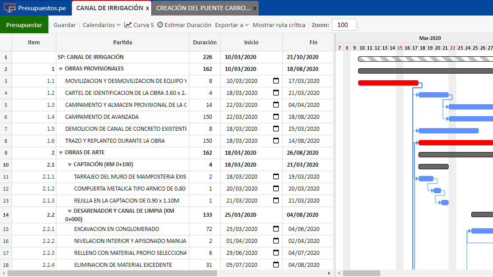
Task: Click Mostrar ruta crítica
Action: click(x=279, y=25)
